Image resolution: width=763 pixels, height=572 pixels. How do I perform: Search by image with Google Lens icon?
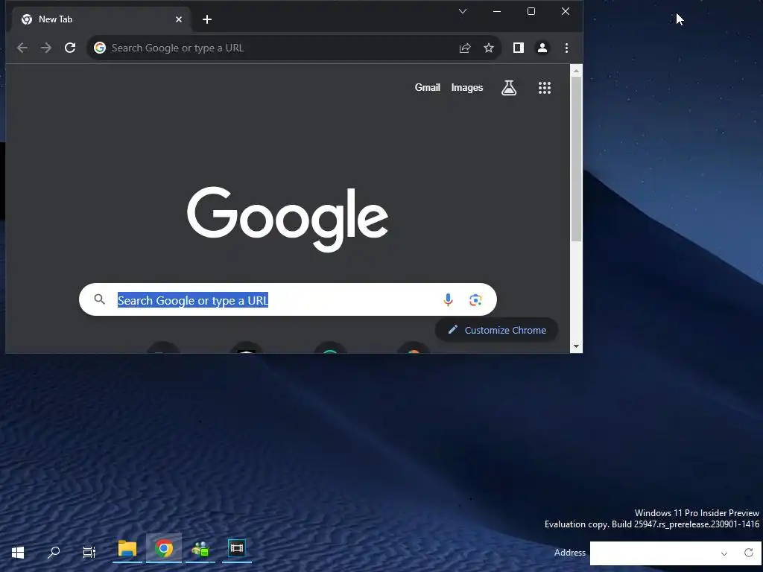[475, 299]
